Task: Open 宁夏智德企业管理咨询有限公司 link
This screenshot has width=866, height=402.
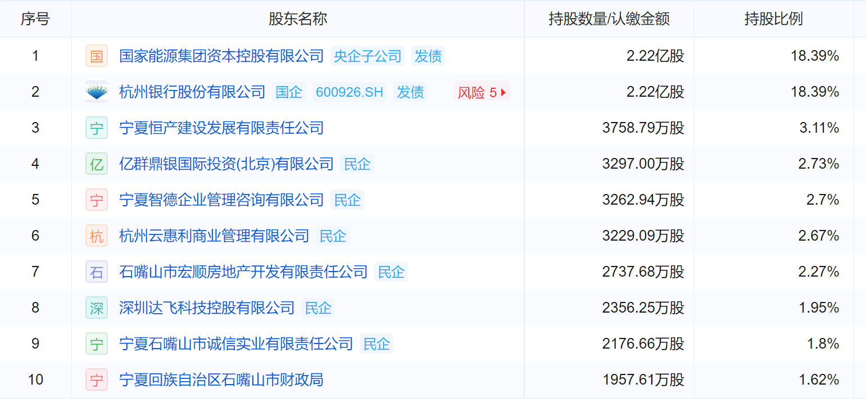Action: click(x=221, y=200)
